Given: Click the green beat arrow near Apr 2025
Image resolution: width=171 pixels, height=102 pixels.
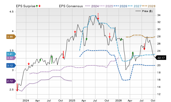Looking at the screenshot, I should click(87, 39).
